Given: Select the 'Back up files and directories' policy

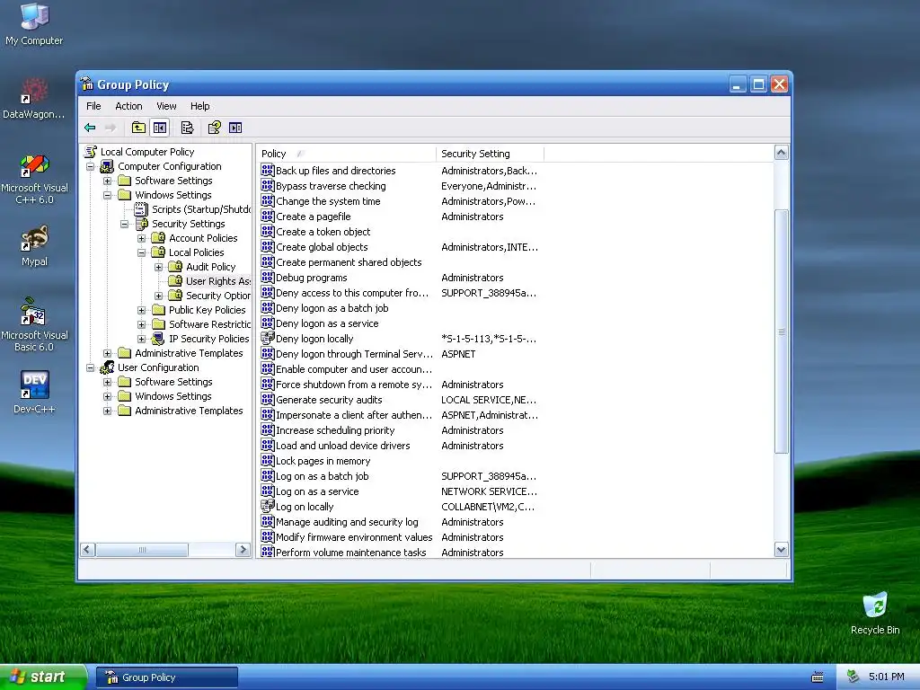Looking at the screenshot, I should (336, 171).
